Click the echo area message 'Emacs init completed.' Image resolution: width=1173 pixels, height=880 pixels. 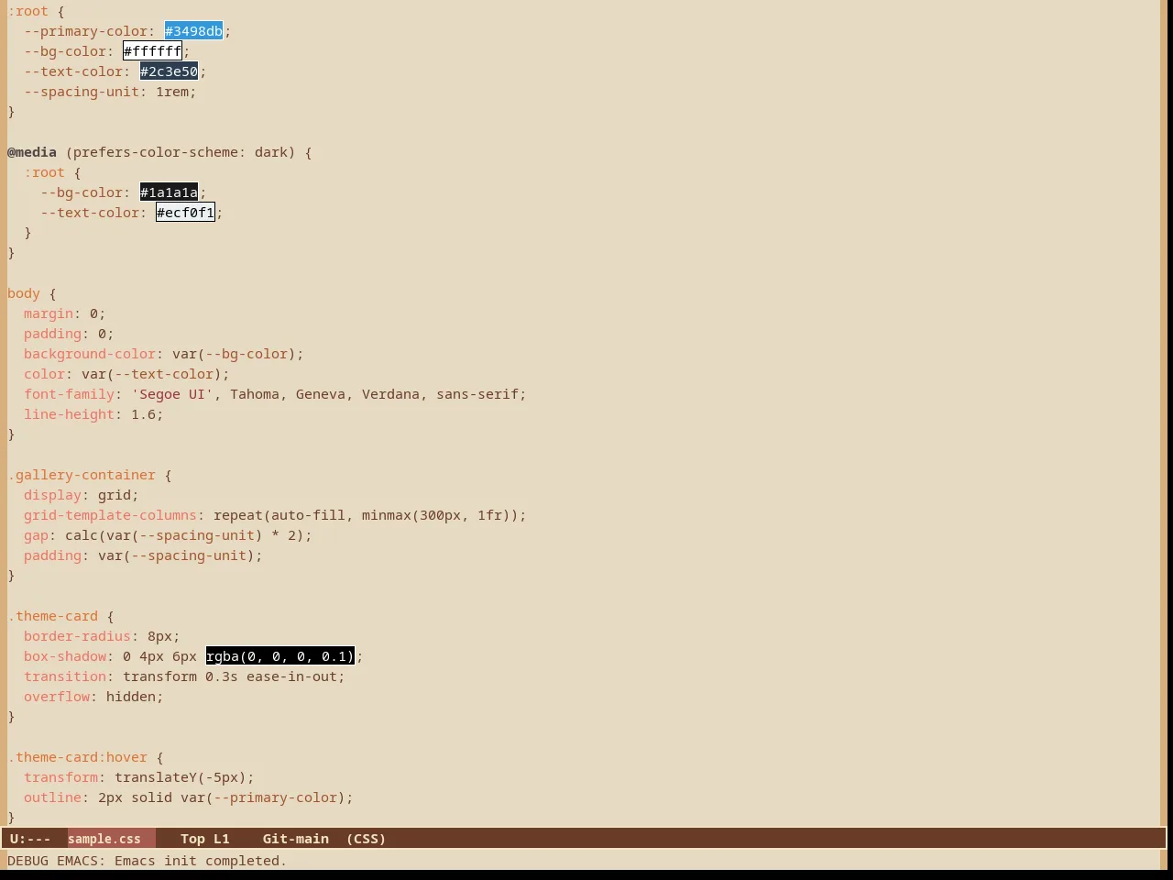(x=201, y=861)
